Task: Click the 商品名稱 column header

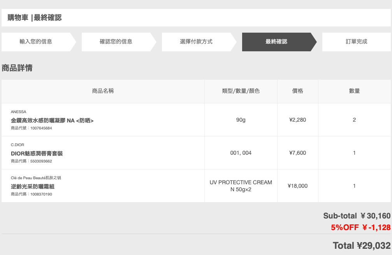Action: (103, 91)
